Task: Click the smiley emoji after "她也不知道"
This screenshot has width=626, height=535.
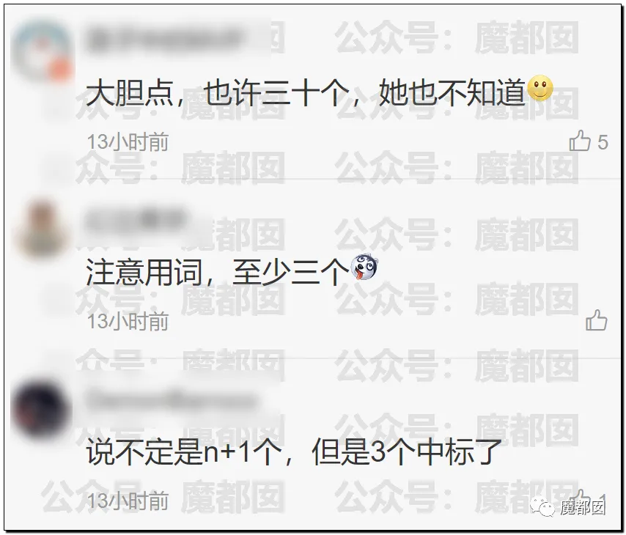Action: [540, 88]
